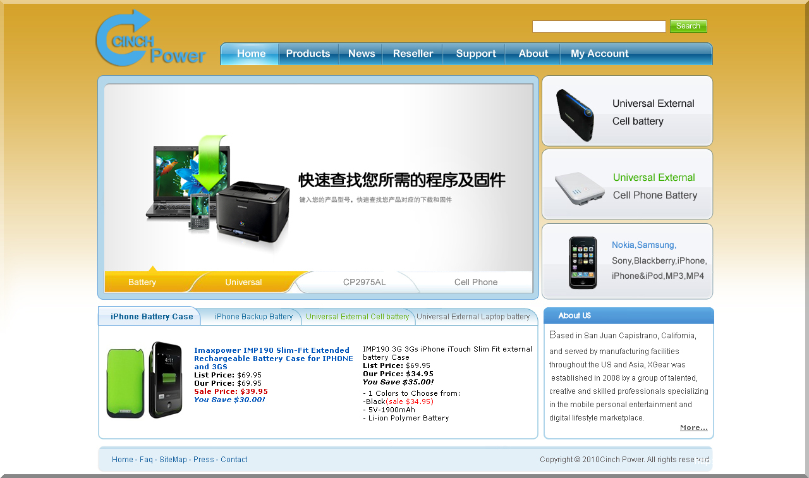
Task: Open the Universal External Laptop battery tab
Action: (x=473, y=317)
